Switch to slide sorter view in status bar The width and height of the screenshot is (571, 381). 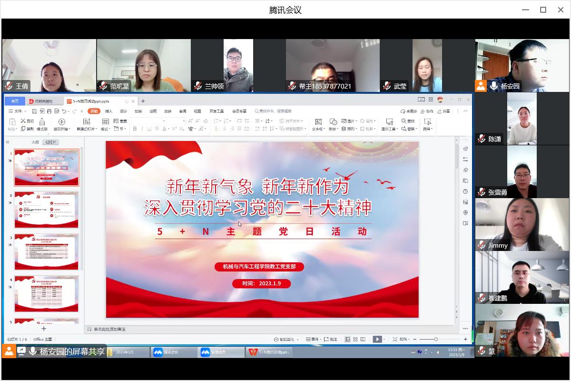point(355,339)
